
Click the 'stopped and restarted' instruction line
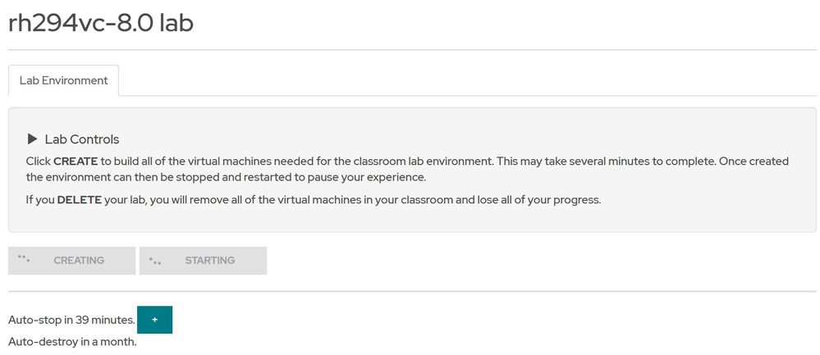click(x=213, y=177)
